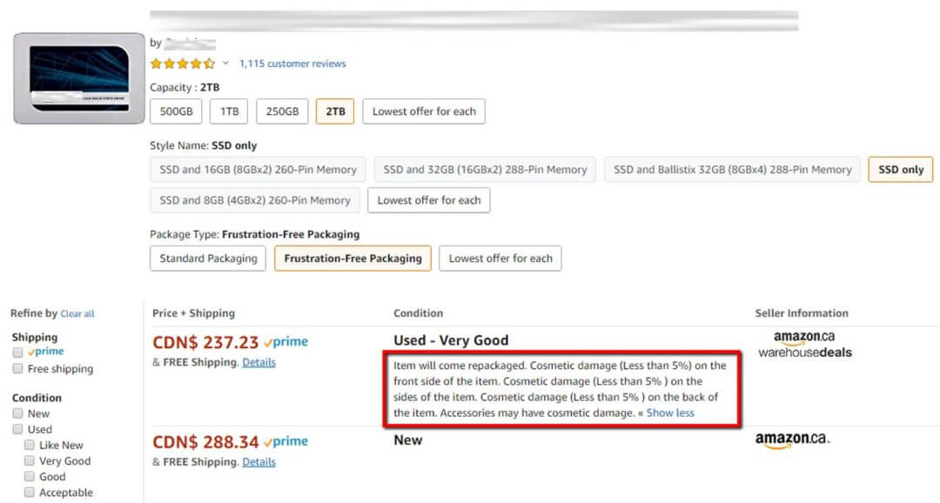Screen dimensions: 940x503
Task: Check the Used condition filter
Action: click(x=18, y=429)
